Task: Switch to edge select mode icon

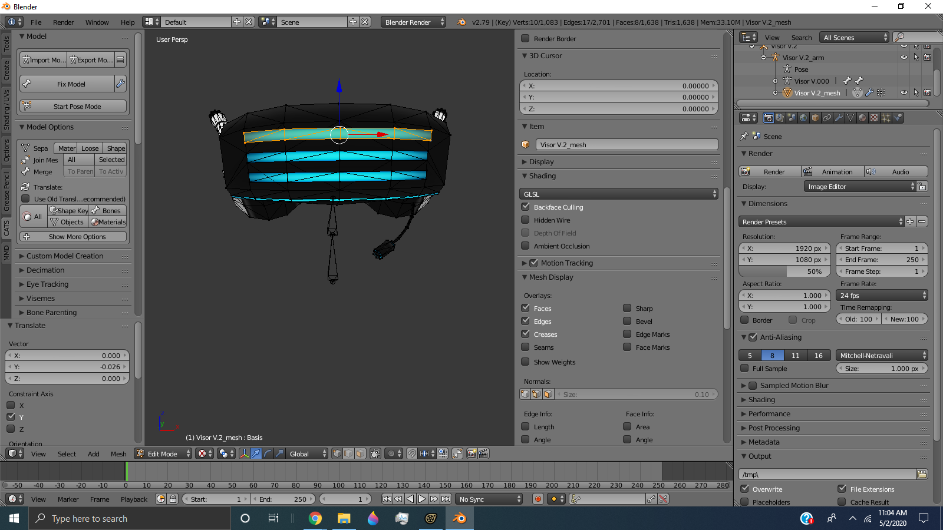Action: [348, 453]
